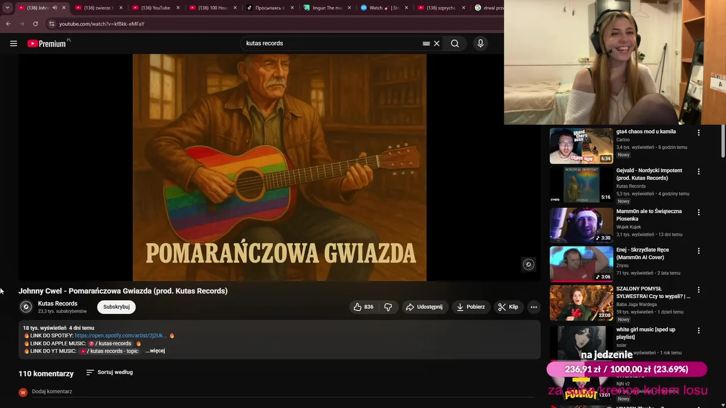Click the magnifier search button

tap(455, 44)
